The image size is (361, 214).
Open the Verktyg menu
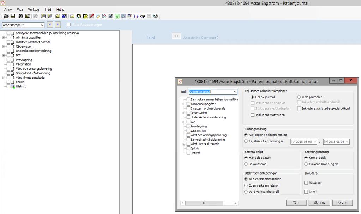pos(34,10)
